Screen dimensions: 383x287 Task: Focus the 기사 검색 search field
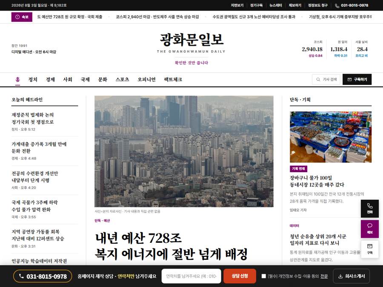[x=326, y=80]
